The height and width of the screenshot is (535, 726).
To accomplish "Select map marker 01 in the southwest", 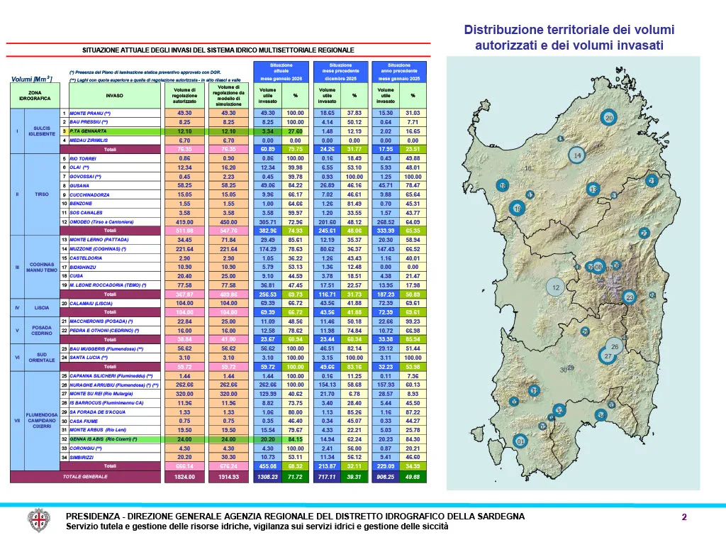I will [x=520, y=441].
